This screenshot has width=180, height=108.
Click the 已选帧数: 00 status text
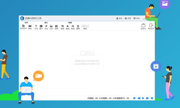pos(105,98)
